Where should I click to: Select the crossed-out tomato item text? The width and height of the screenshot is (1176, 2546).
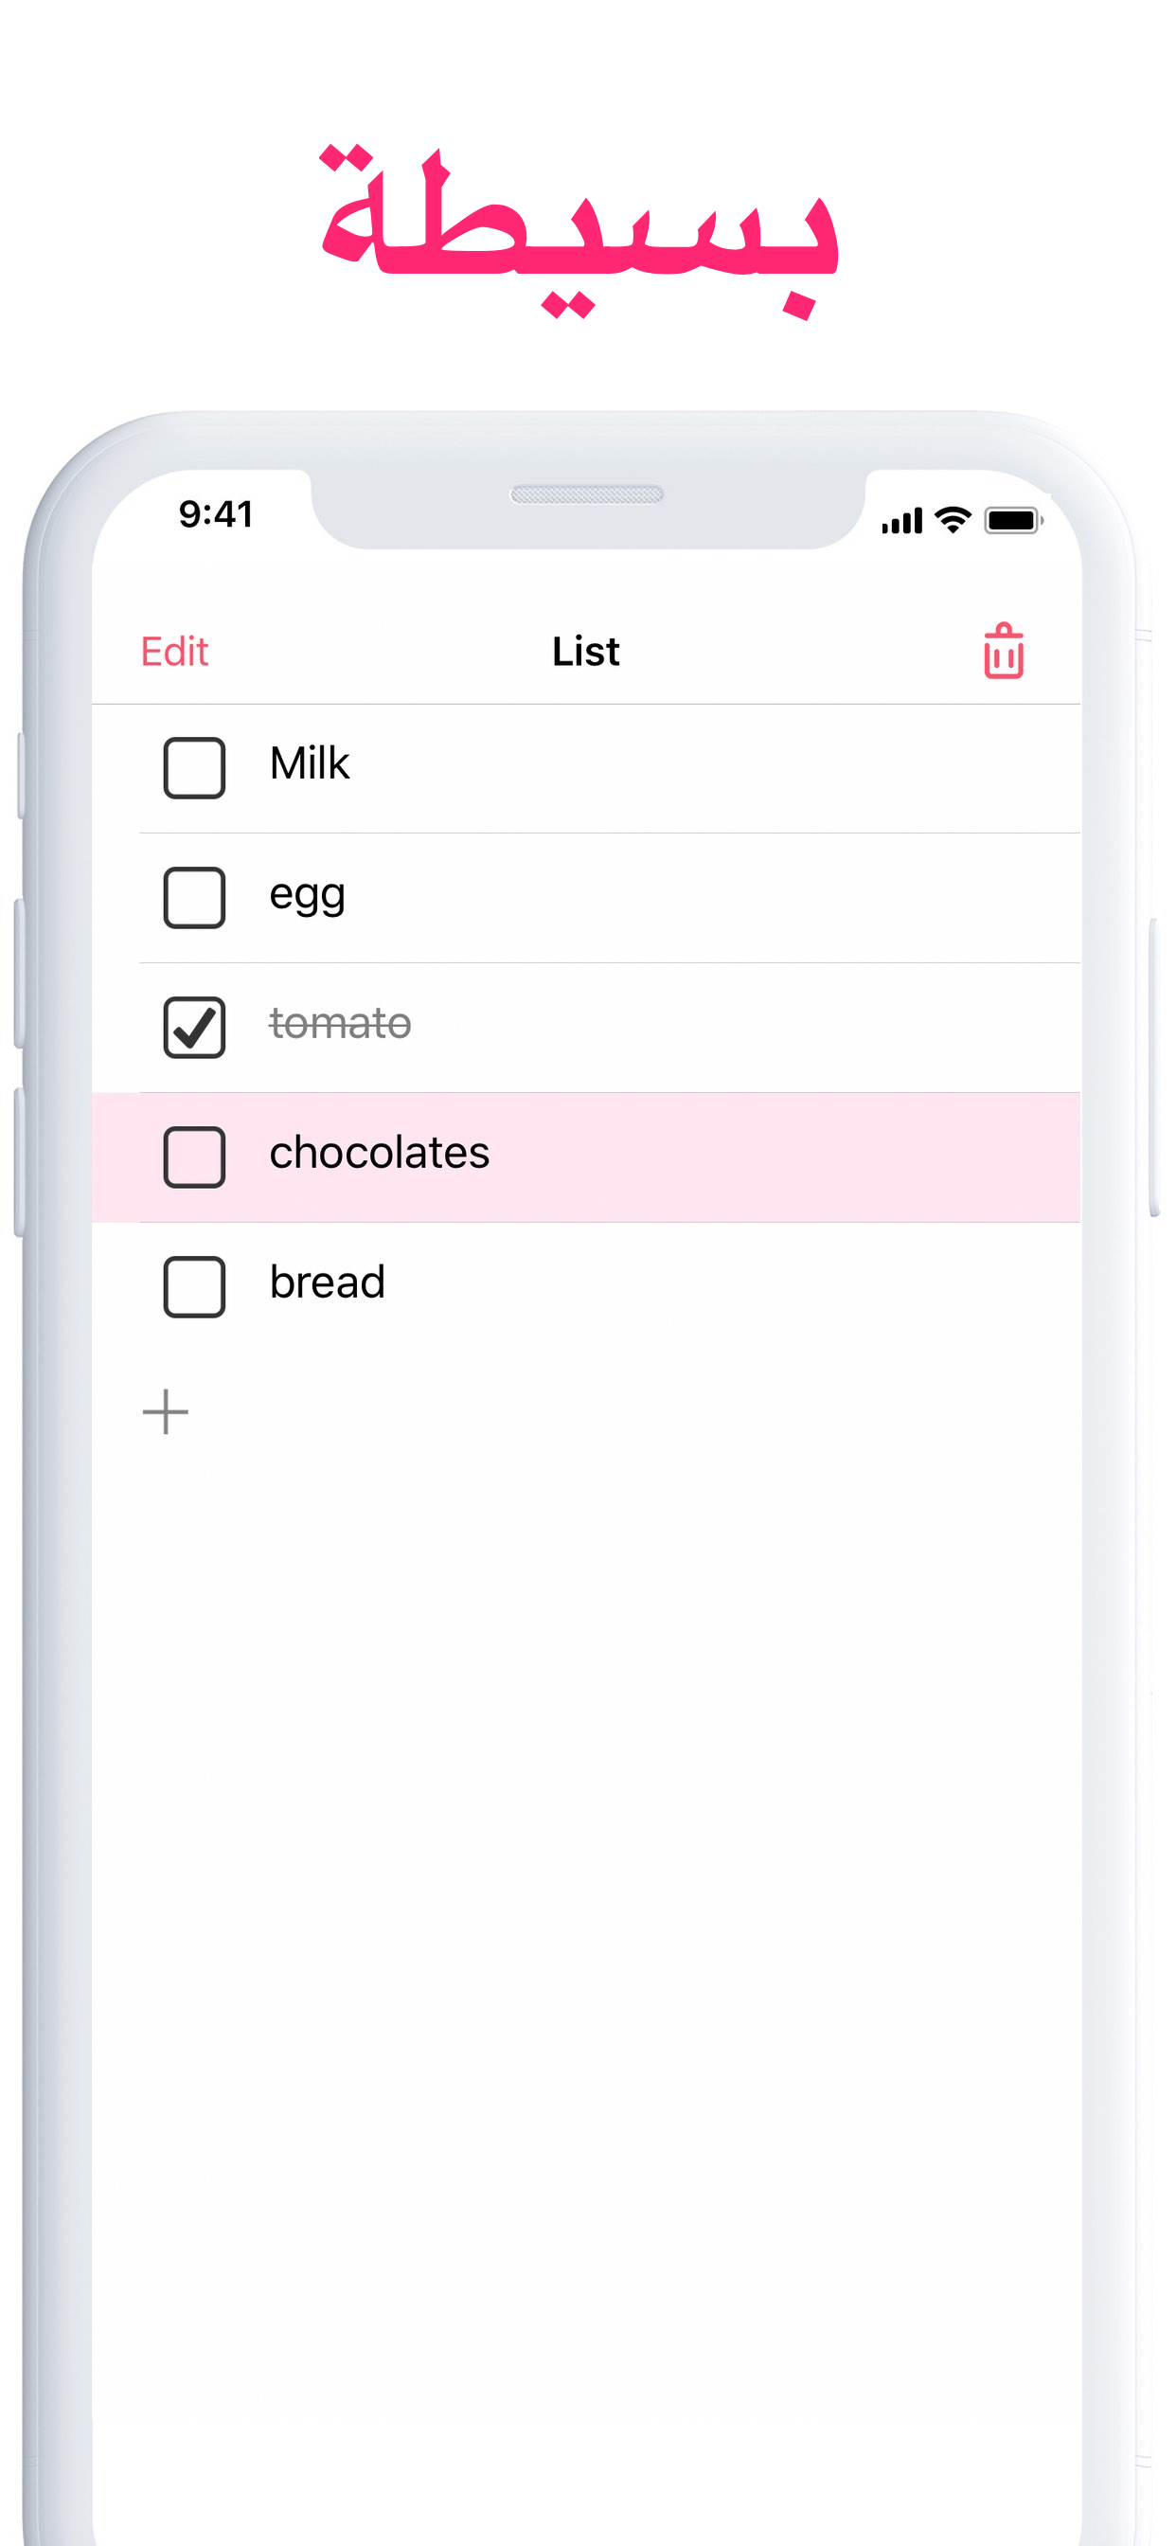[340, 1023]
